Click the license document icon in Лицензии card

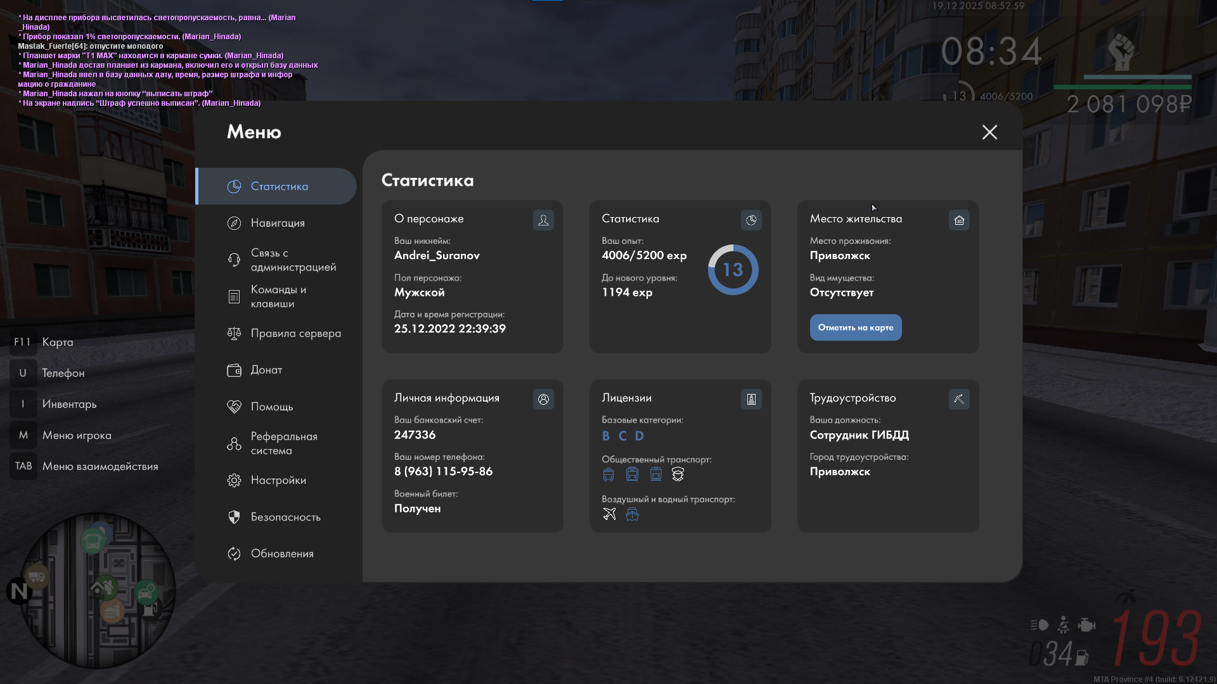(751, 399)
